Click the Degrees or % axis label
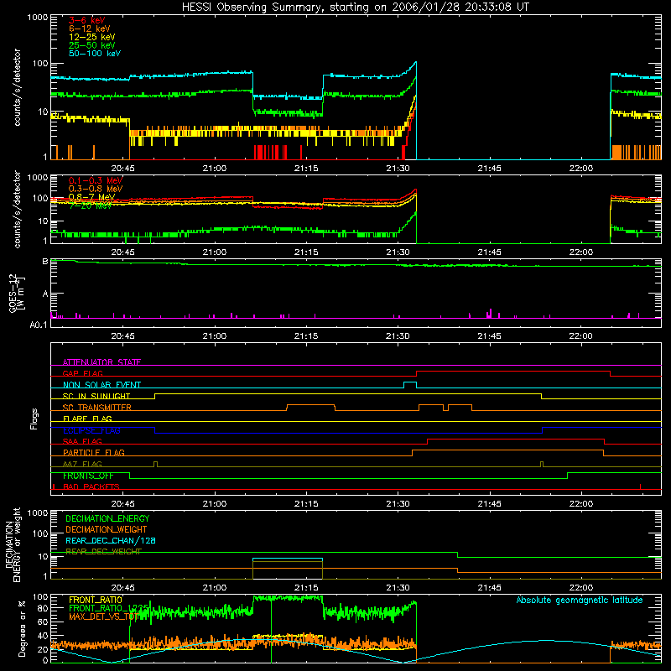The image size is (671, 671). [x=23, y=628]
